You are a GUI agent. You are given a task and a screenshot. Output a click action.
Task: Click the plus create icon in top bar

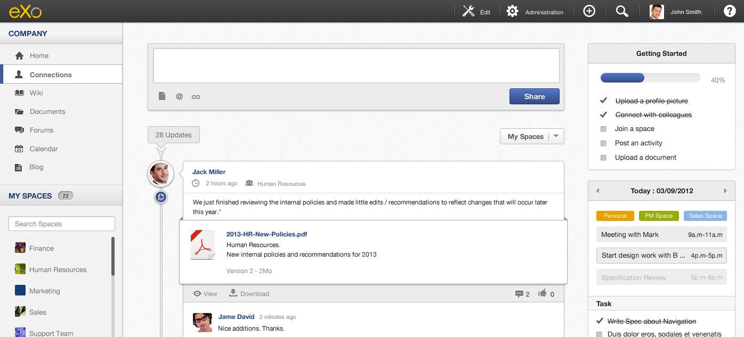coord(589,11)
